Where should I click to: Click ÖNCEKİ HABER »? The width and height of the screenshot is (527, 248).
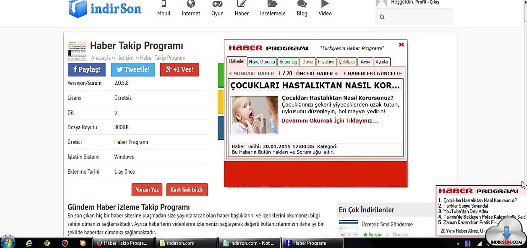coord(317,73)
